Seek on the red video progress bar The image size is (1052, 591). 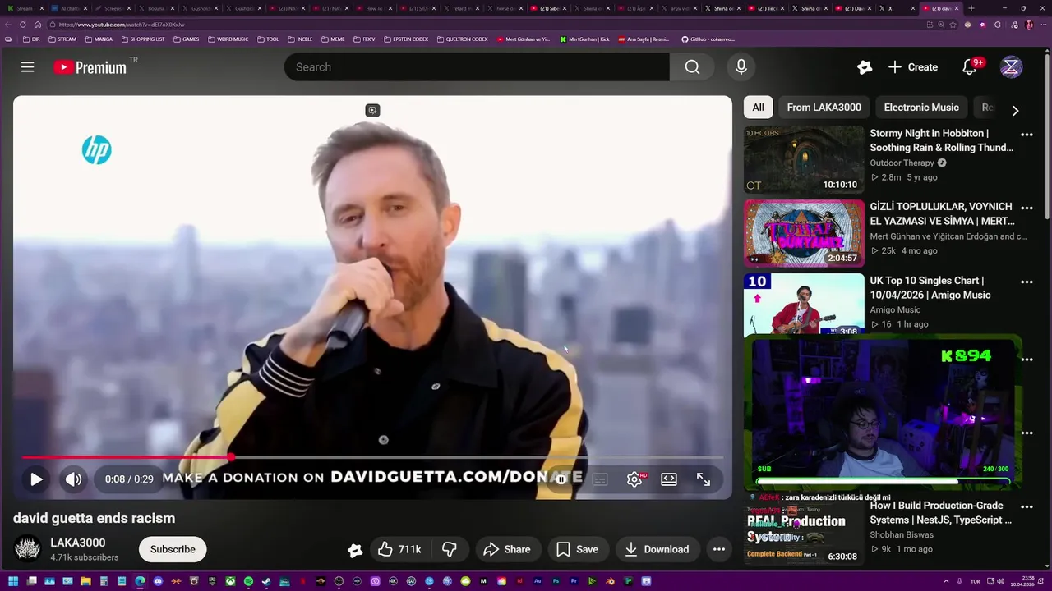372,457
